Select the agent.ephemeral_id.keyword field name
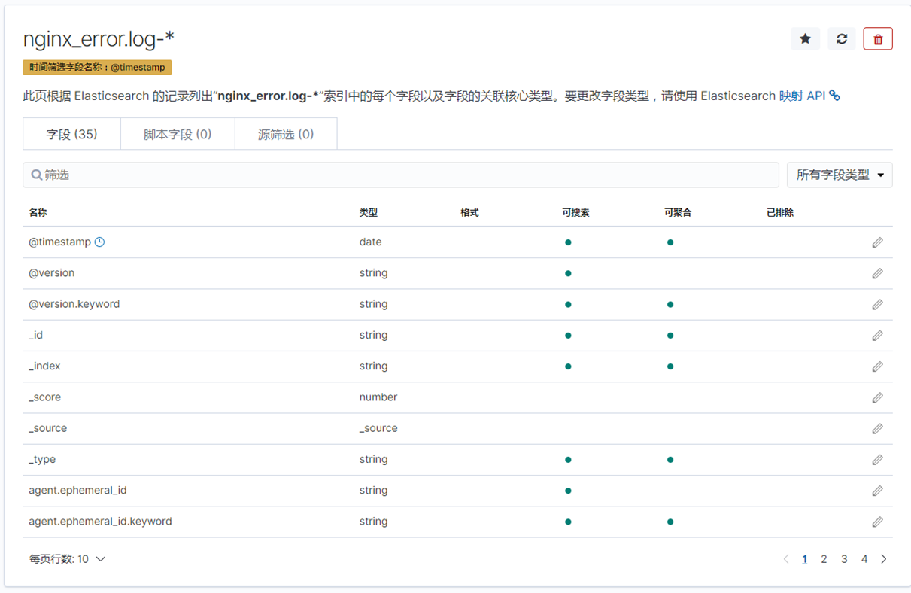Screen dimensions: 911x593 click(x=100, y=521)
